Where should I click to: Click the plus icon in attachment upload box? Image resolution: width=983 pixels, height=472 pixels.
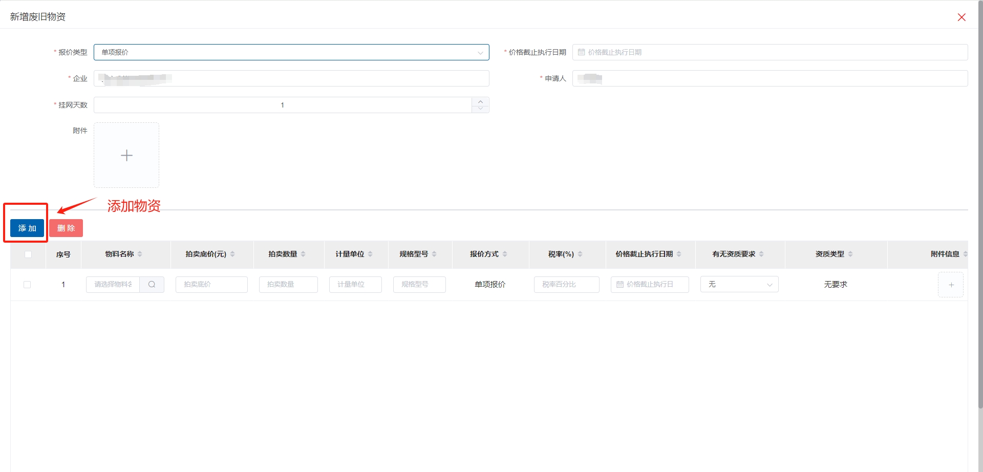tap(126, 155)
